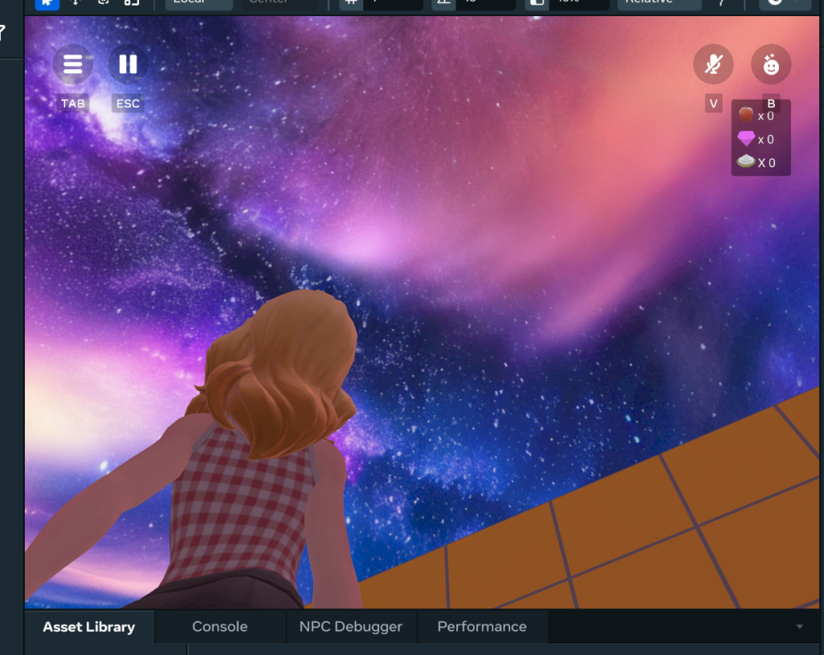The image size is (824, 655).
Task: Click the red apple counter icon
Action: (746, 115)
